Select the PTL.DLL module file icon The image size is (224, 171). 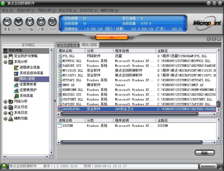(x=60, y=56)
